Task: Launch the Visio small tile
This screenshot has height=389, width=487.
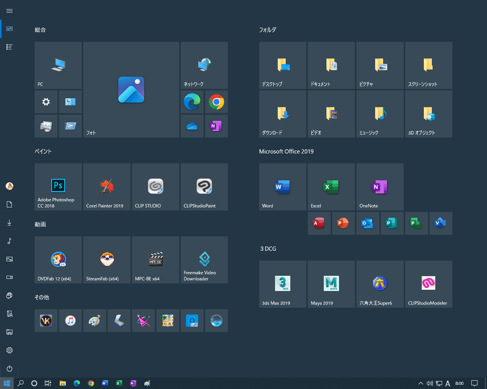Action: coord(441,223)
